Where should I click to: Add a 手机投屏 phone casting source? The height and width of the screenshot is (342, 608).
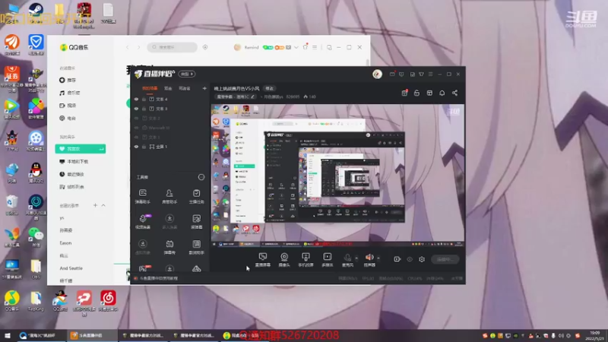[x=306, y=259]
